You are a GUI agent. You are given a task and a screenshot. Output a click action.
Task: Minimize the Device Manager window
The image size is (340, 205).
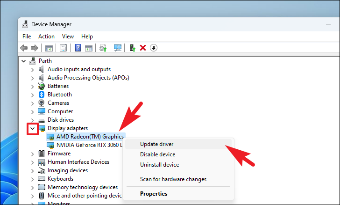pyautogui.click(x=328, y=24)
